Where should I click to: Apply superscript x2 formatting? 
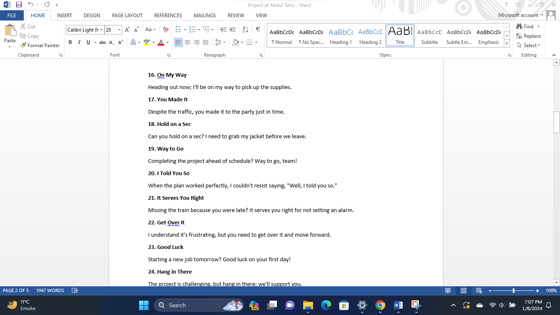coord(121,42)
